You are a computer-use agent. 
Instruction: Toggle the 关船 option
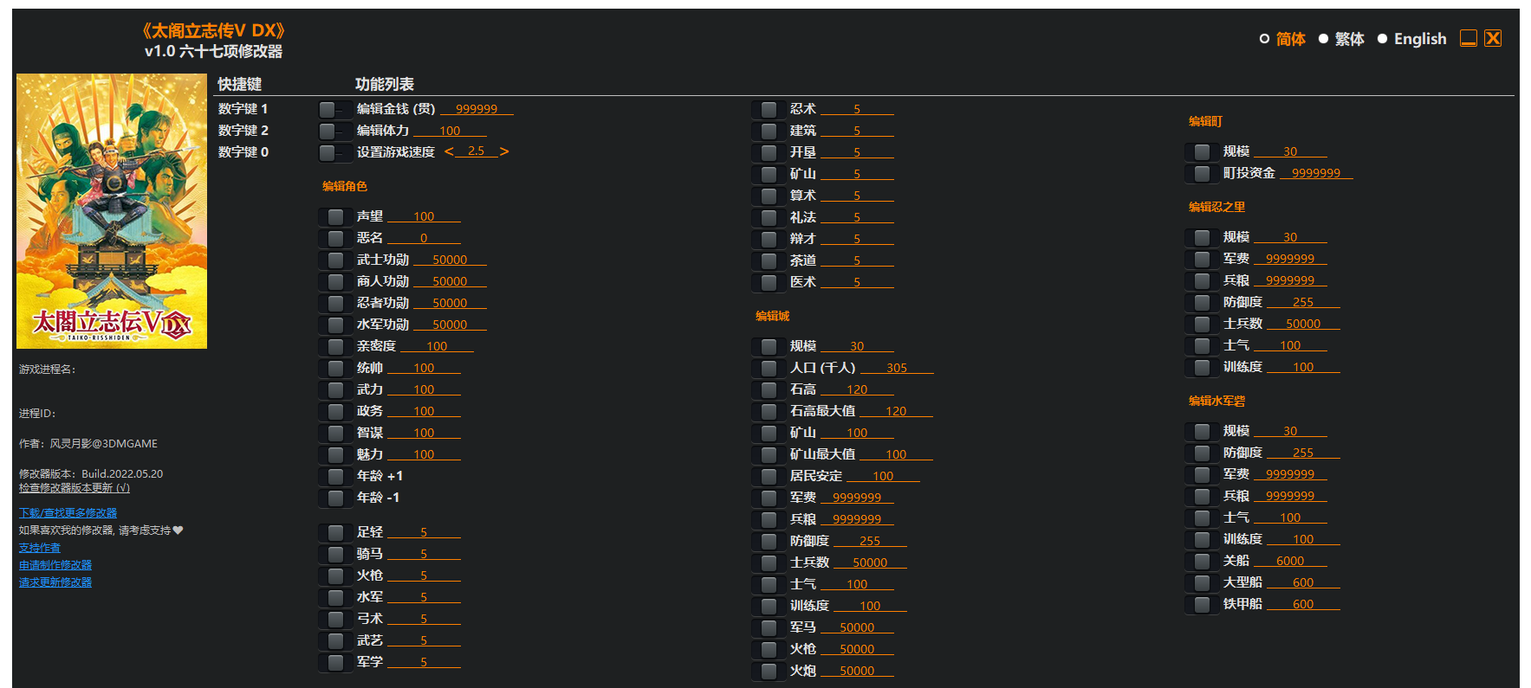(1200, 561)
